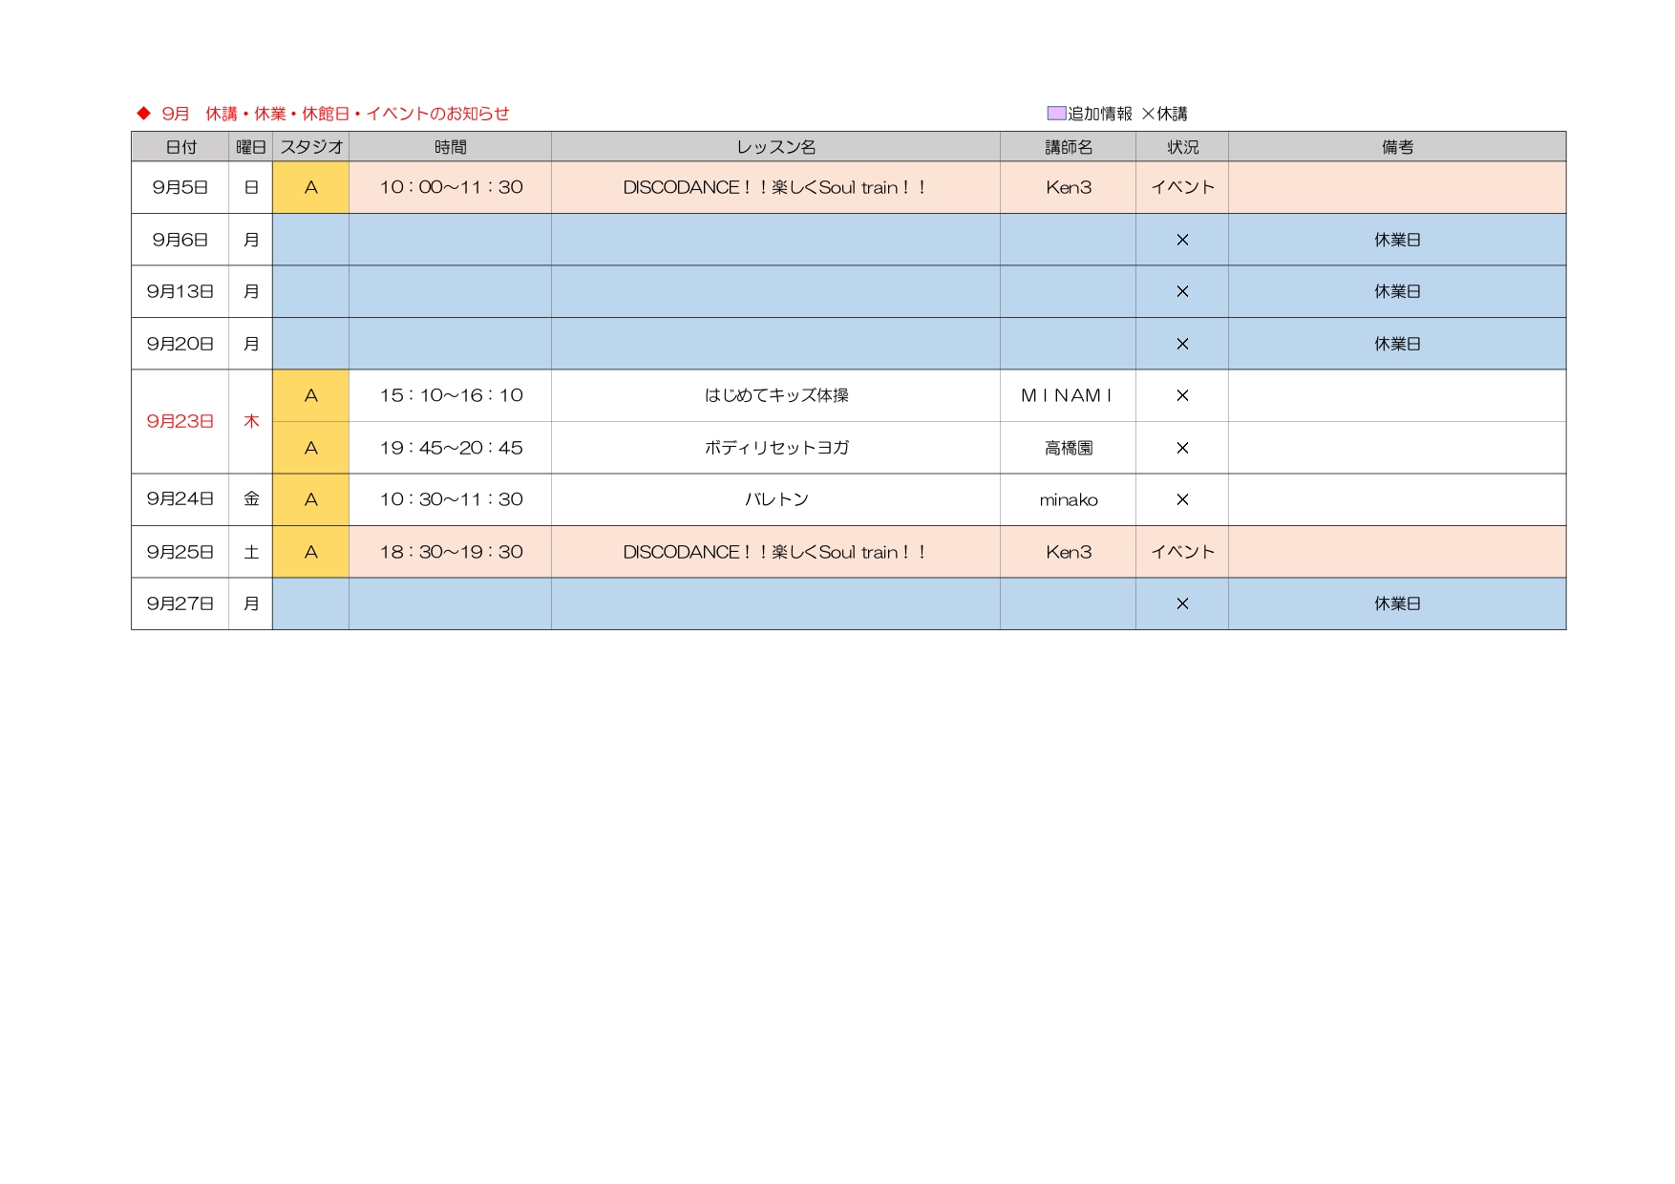Click the 9月27日 date cell

[180, 603]
